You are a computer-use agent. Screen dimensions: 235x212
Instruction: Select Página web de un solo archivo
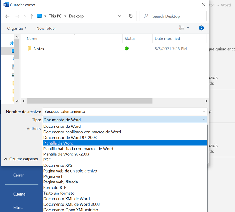click(125, 171)
